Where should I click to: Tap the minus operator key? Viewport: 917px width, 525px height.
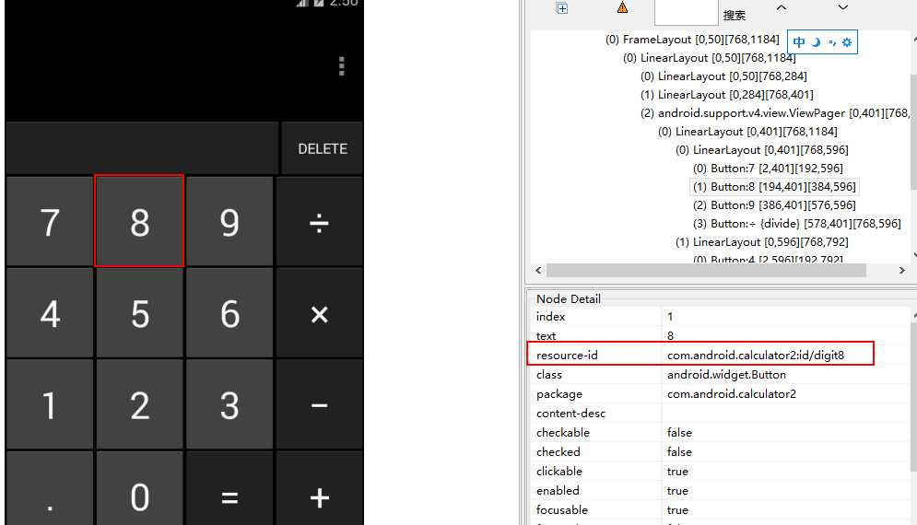pyautogui.click(x=319, y=405)
